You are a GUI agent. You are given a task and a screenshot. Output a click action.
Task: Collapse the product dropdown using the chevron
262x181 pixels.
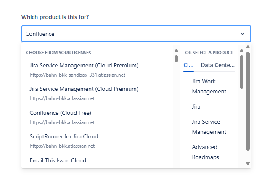click(243, 34)
